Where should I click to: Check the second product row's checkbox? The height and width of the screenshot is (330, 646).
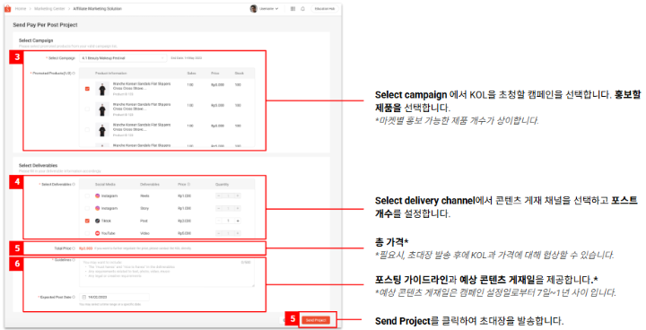[87, 109]
